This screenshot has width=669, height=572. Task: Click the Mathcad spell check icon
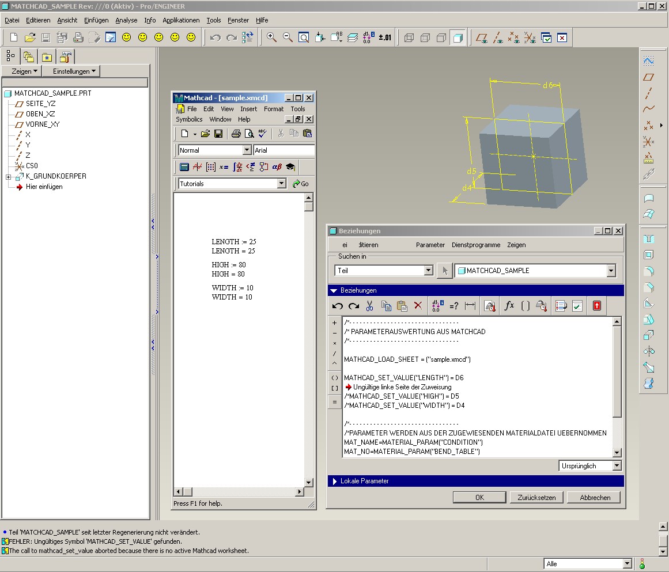[x=262, y=134]
